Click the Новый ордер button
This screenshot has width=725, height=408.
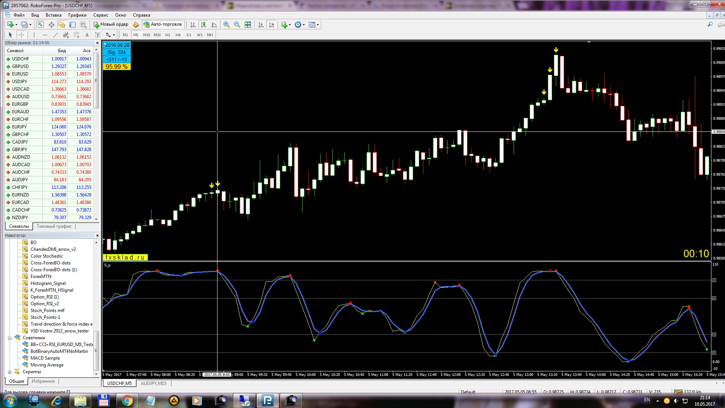pos(111,25)
